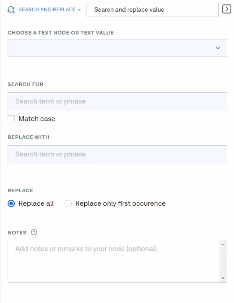Focus the Replace with input field

click(117, 154)
